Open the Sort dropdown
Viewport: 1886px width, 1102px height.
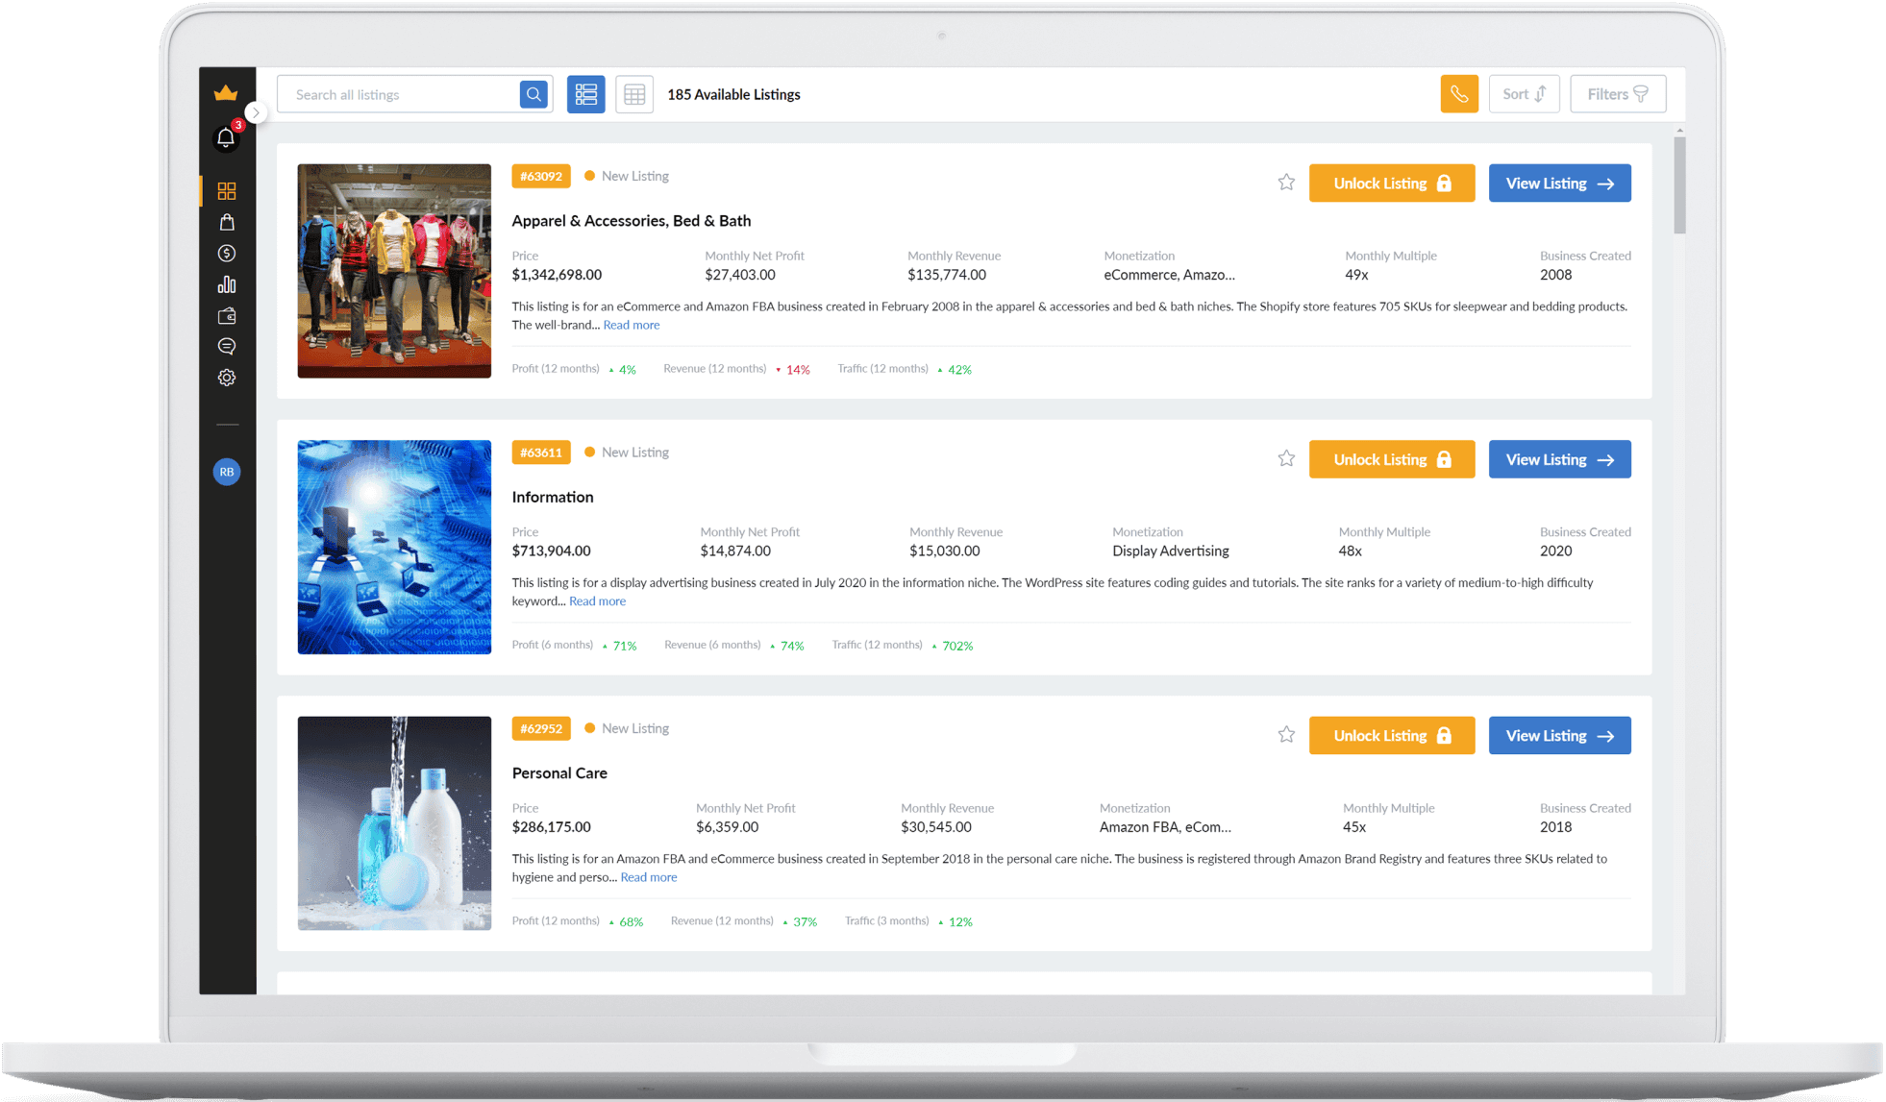1524,94
